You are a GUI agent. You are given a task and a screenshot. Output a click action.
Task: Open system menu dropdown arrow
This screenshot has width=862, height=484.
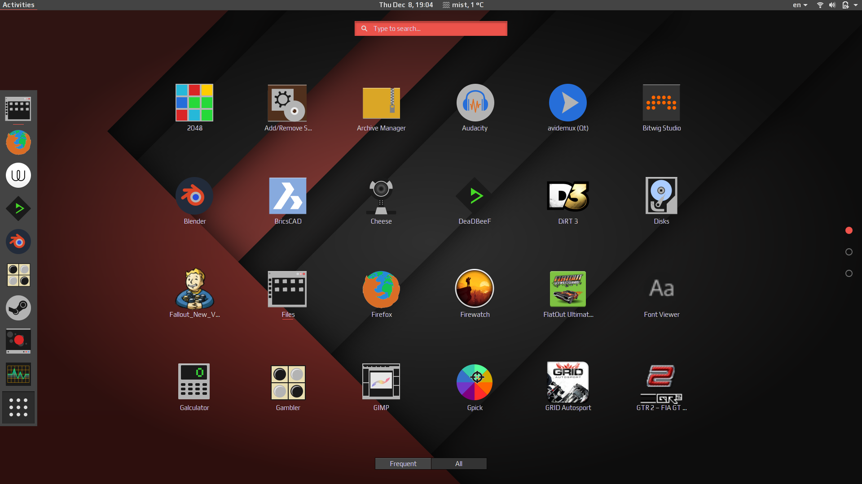pos(856,5)
